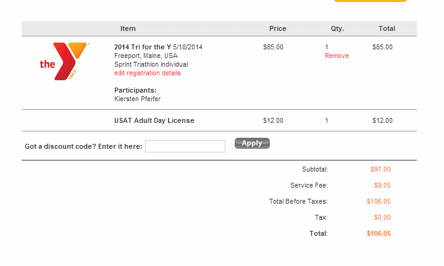Screen dimensions: 444x266
Task: Click the $106.05 final total amount
Action: click(379, 233)
